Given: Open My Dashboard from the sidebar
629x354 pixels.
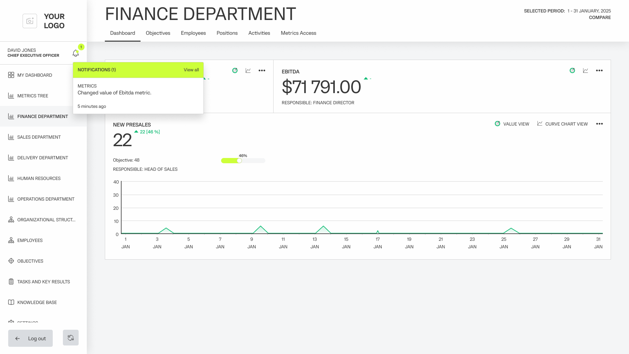Looking at the screenshot, I should point(34,75).
